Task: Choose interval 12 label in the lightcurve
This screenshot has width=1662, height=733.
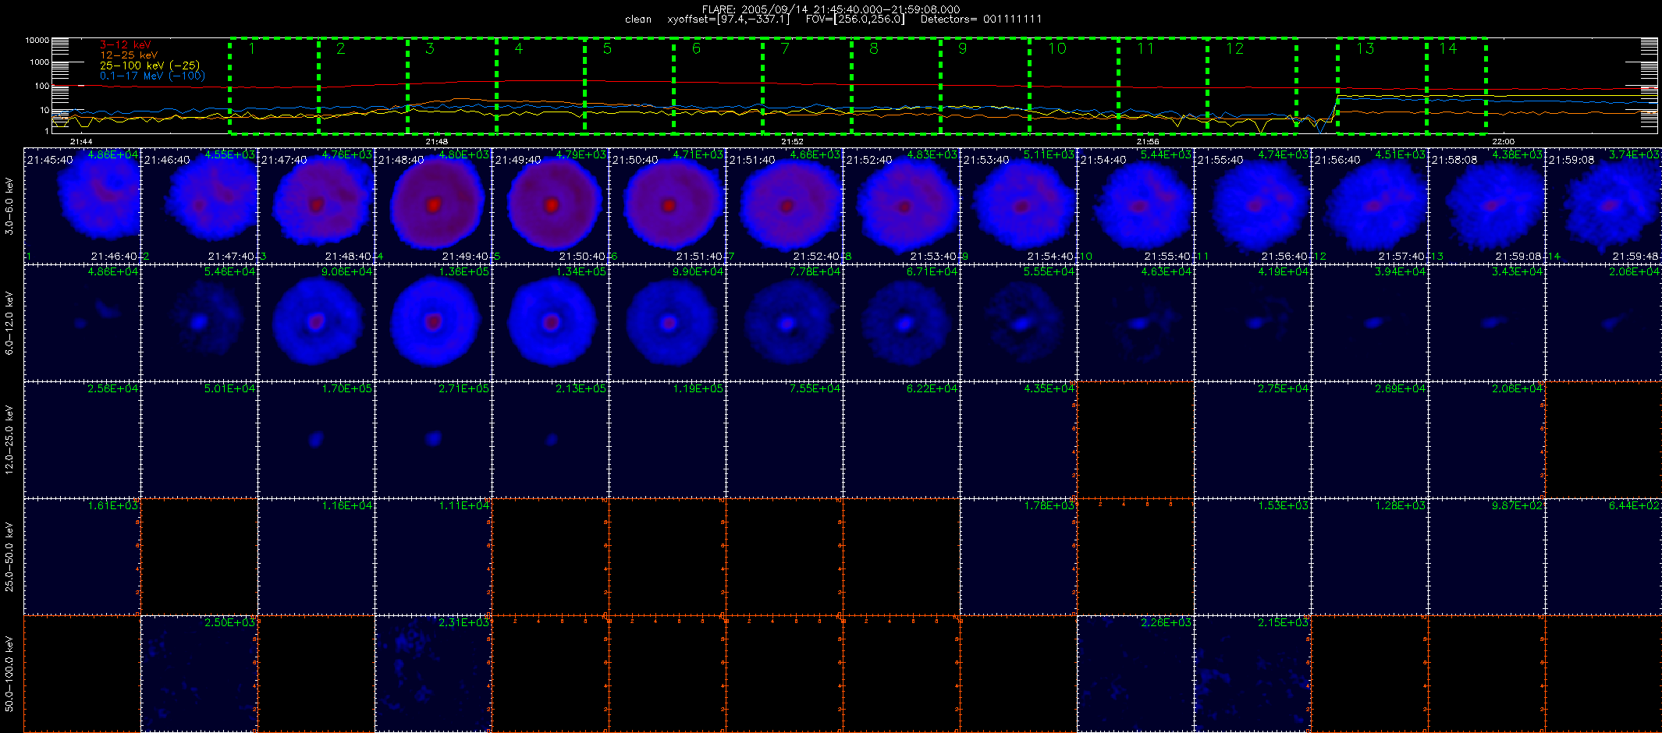Action: (1235, 48)
